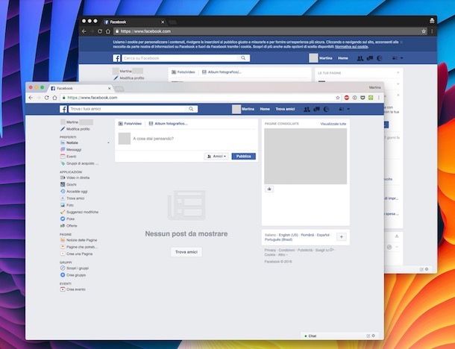Click Home in the back window header
Viewport: 455px width, 349px height.
point(342,58)
